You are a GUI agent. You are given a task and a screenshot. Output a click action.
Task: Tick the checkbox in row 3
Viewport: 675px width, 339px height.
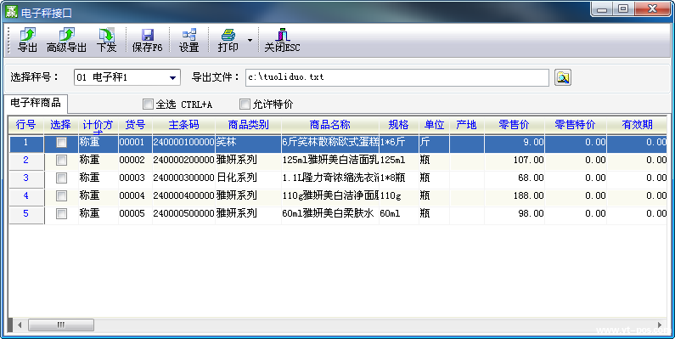[62, 178]
